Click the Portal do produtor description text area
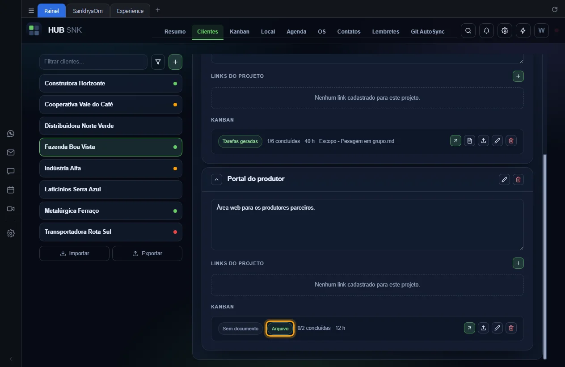This screenshot has width=565, height=367. [x=367, y=224]
